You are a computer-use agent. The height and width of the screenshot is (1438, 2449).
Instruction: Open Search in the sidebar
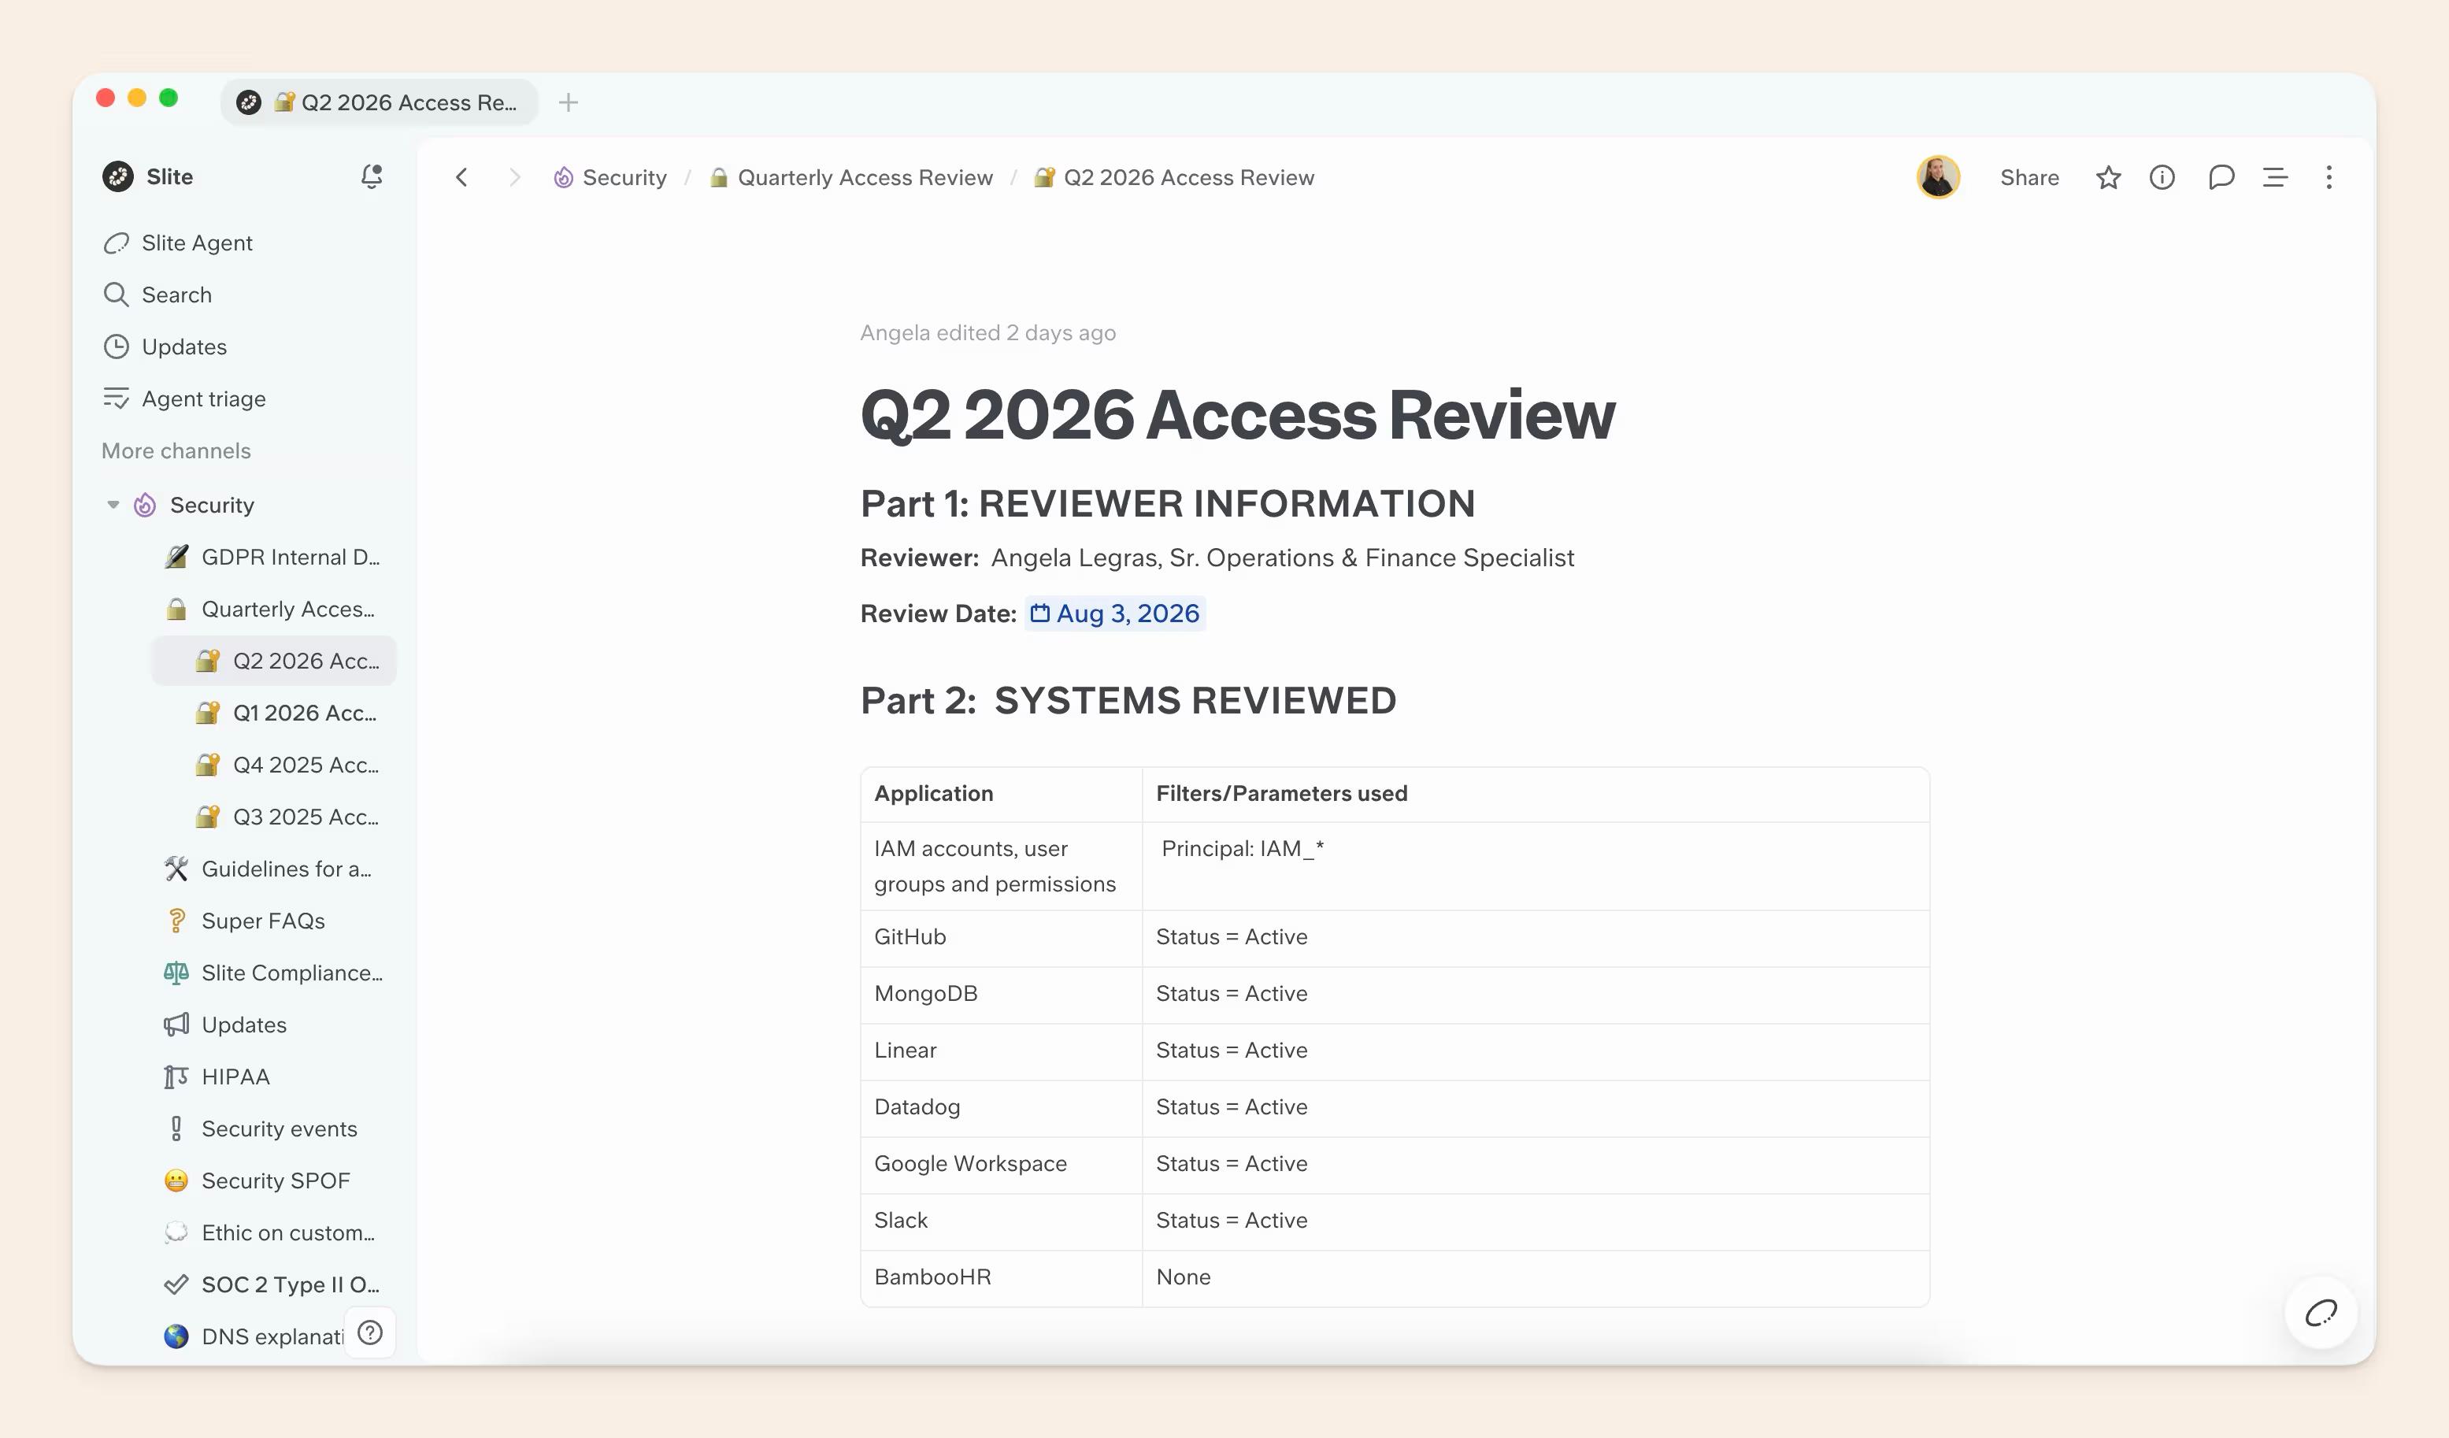point(176,295)
